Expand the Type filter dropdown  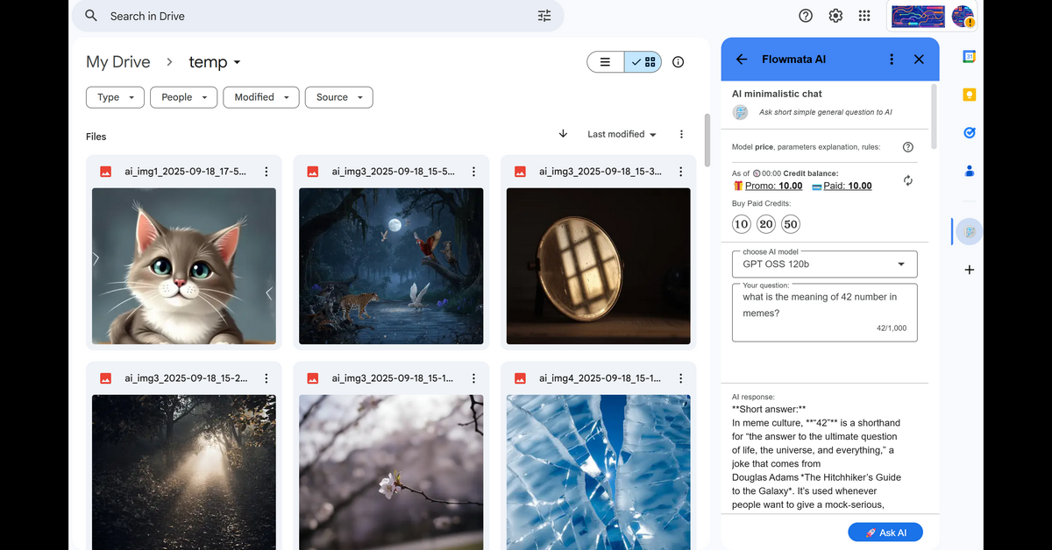[x=116, y=97]
